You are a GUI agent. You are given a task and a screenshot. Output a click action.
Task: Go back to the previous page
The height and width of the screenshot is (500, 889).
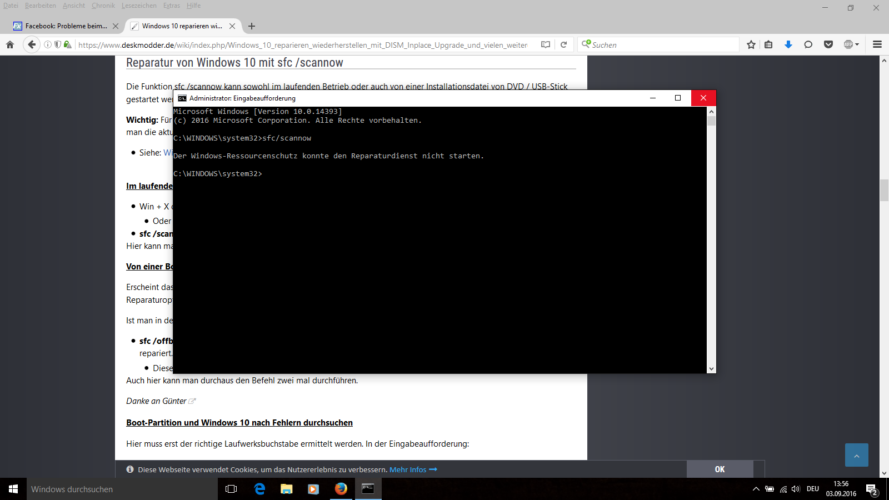[x=32, y=45]
